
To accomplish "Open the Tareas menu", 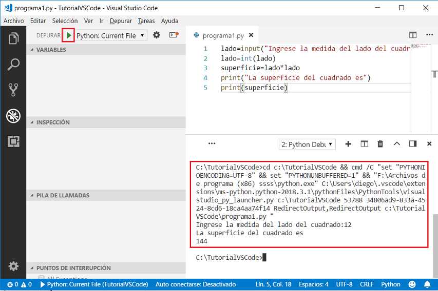I will [x=146, y=21].
